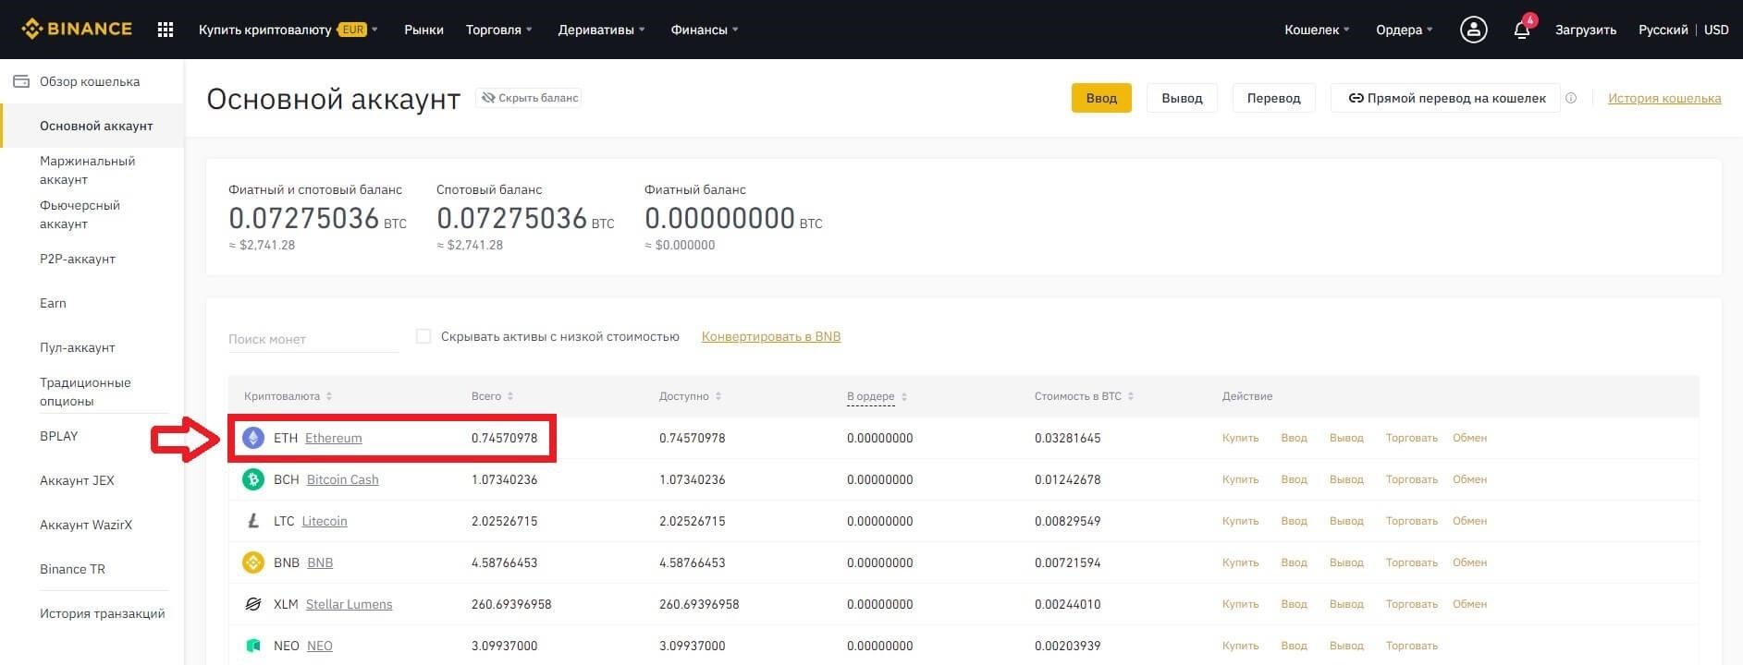Viewport: 1743px width, 665px height.
Task: Click Вывод in the BNB row
Action: tap(1346, 562)
